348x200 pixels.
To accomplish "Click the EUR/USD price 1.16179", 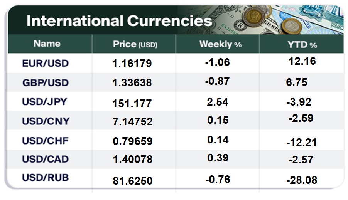I will pyautogui.click(x=132, y=64).
